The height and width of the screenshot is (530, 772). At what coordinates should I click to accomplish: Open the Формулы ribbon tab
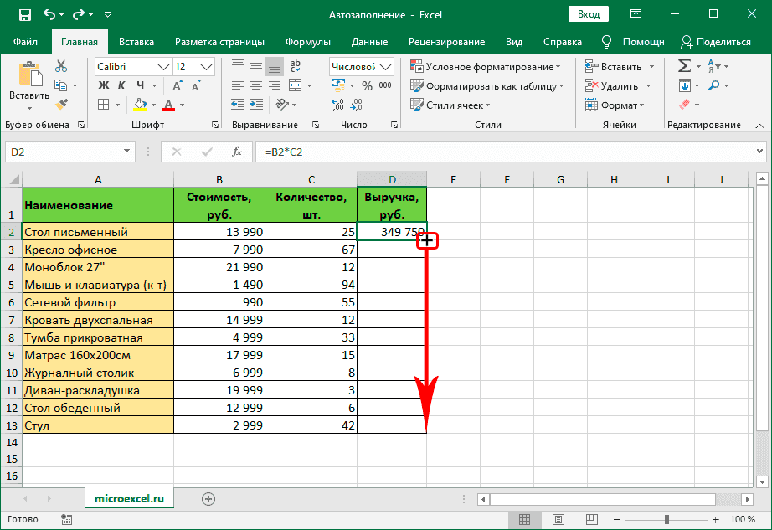pos(307,42)
